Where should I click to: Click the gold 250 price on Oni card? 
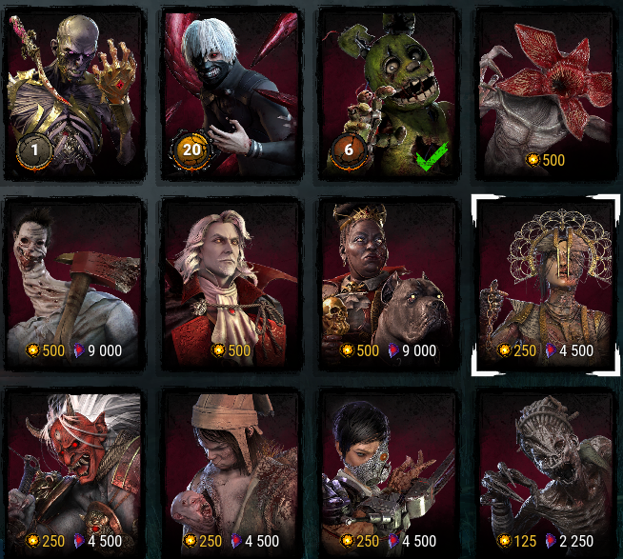click(46, 541)
